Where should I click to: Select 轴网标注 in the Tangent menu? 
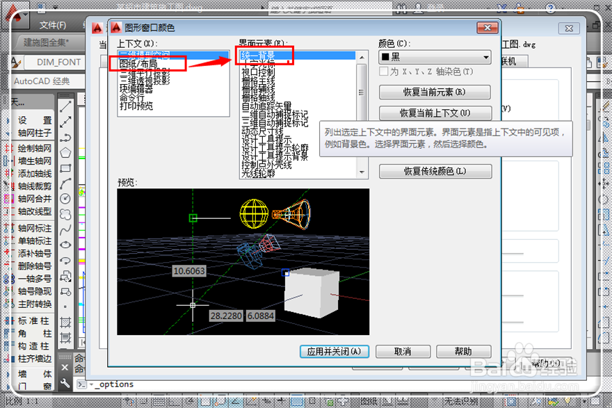[x=35, y=228]
